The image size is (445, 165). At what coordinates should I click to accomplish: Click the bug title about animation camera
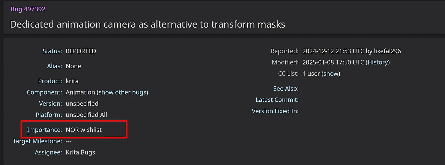pyautogui.click(x=148, y=24)
